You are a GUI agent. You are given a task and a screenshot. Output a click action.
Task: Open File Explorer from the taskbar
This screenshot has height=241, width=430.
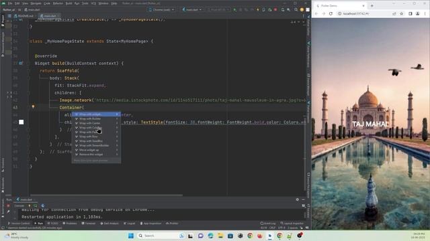[220, 236]
